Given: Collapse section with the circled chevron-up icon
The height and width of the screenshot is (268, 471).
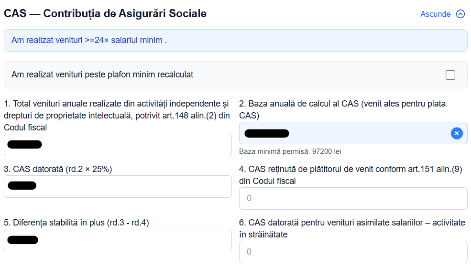Looking at the screenshot, I should (460, 14).
